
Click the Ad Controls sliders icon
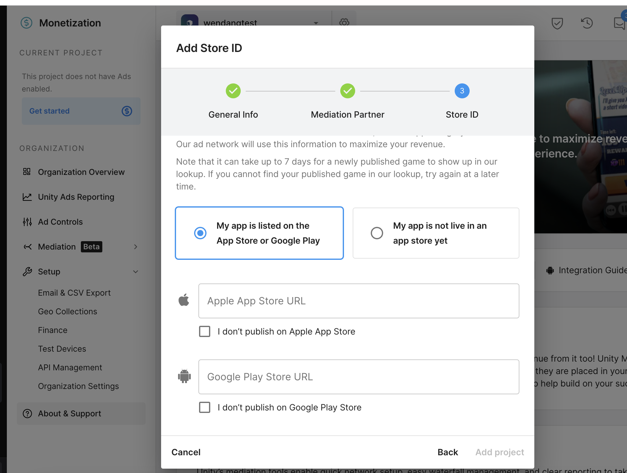pos(27,222)
